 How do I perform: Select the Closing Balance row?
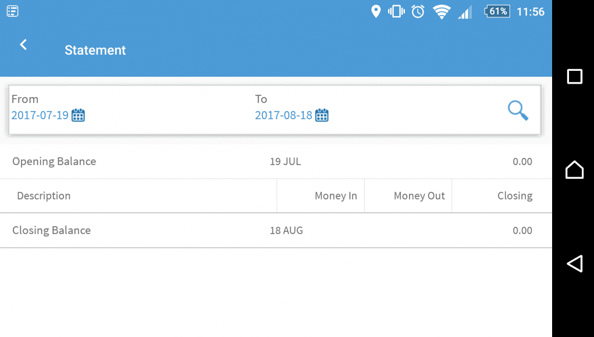[x=276, y=230]
